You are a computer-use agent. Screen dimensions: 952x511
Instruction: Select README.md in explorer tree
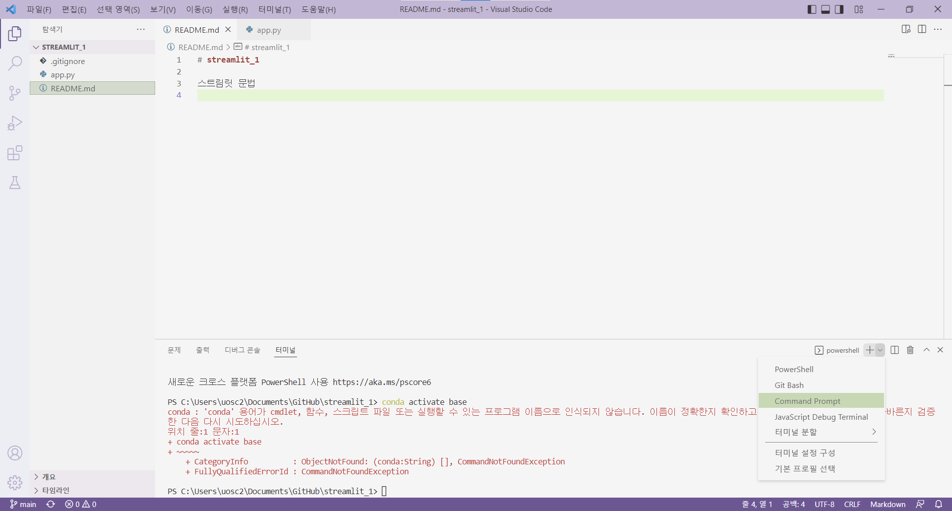click(x=92, y=88)
